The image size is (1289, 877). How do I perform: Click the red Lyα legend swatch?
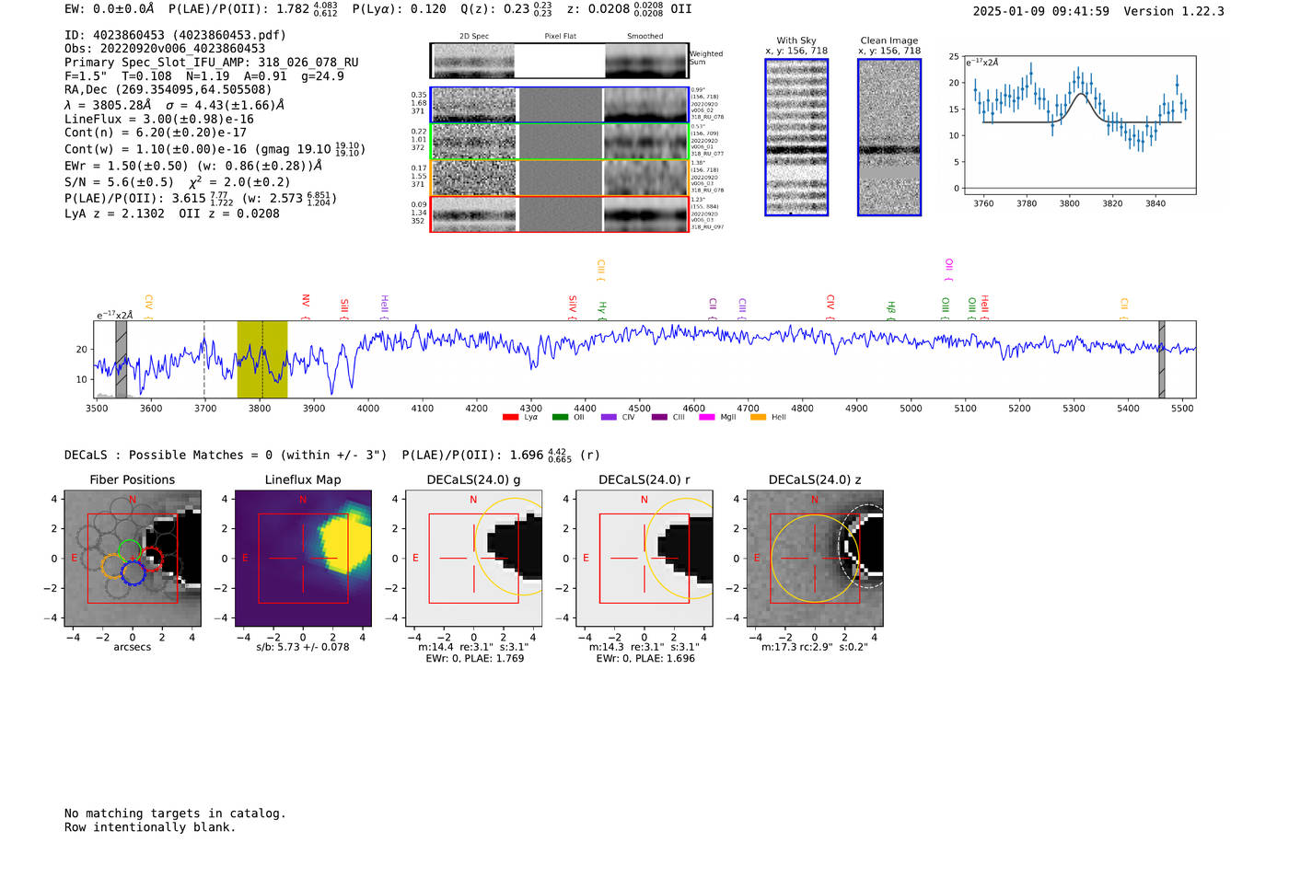510,418
